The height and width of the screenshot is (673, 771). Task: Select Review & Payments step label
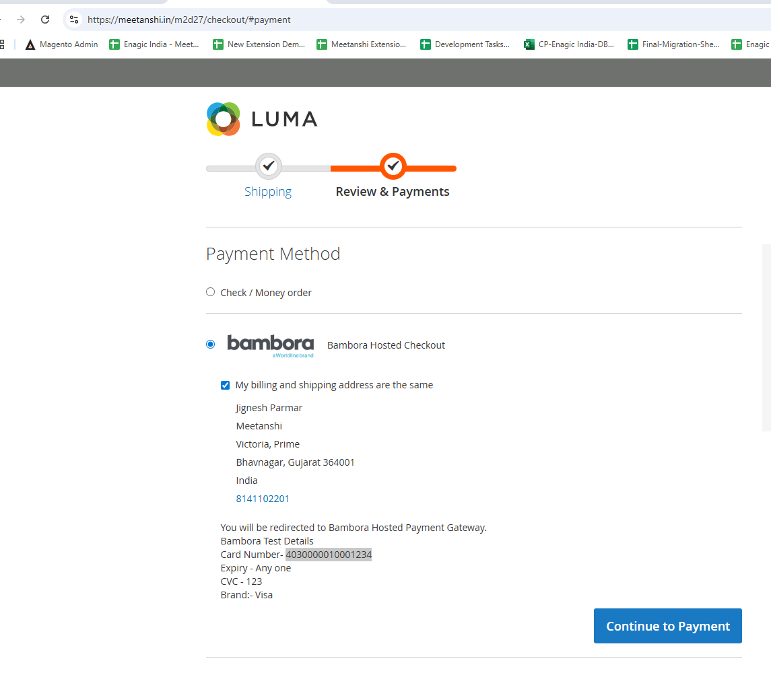[x=393, y=192]
